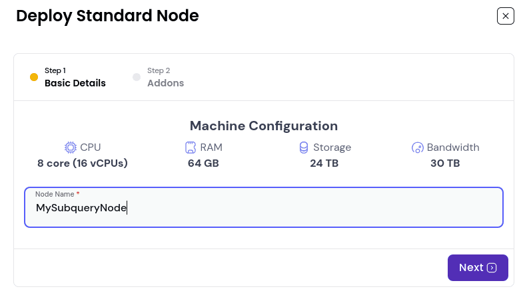Image resolution: width=527 pixels, height=297 pixels.
Task: Select the gray Step 2 indicator dot
Action: [137, 77]
